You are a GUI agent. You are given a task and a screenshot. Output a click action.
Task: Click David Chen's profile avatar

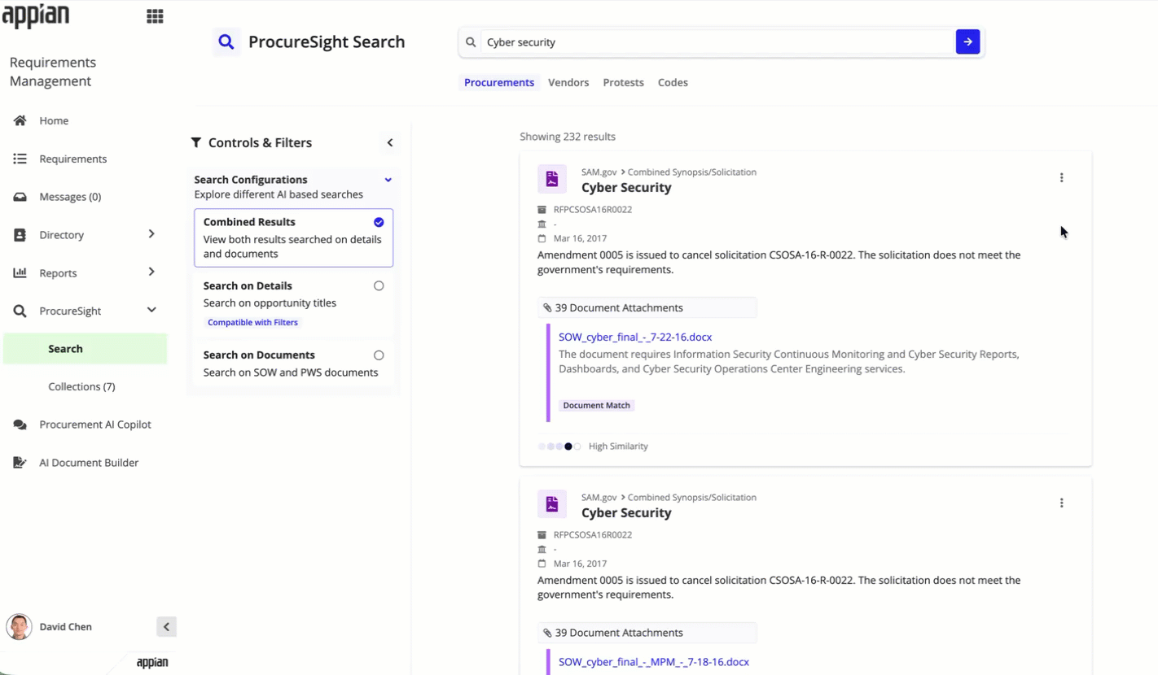click(x=19, y=627)
